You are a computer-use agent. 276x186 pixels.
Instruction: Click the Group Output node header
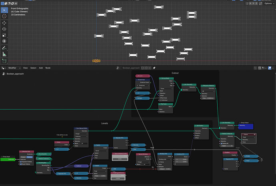pos(246,123)
